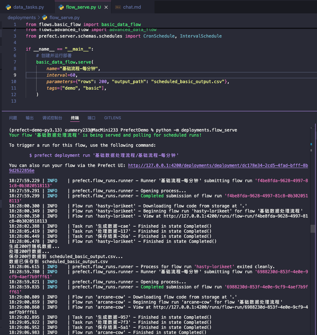Open Prefect UI deployment link in terminal
Screen dimensions: 317x335
[218, 166]
